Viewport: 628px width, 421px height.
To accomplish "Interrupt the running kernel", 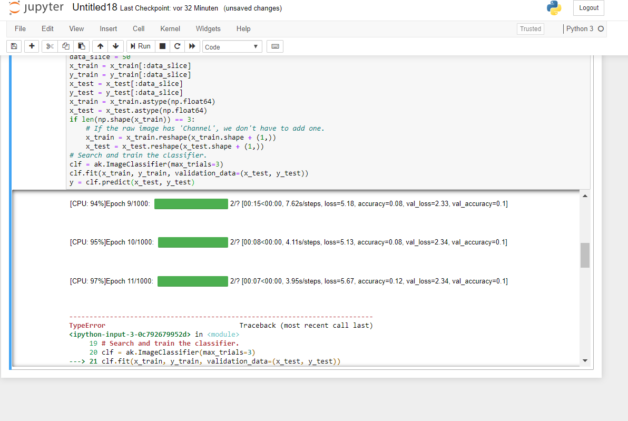I will 163,46.
